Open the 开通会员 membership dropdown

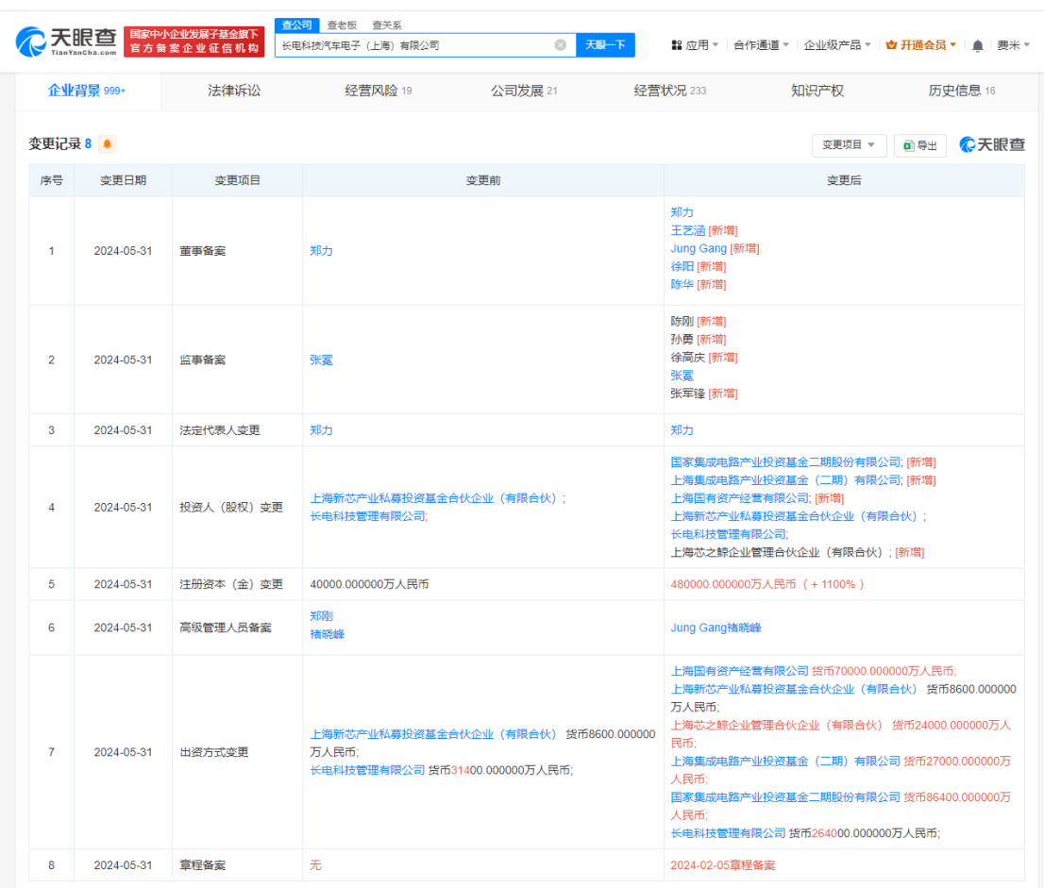click(x=921, y=45)
